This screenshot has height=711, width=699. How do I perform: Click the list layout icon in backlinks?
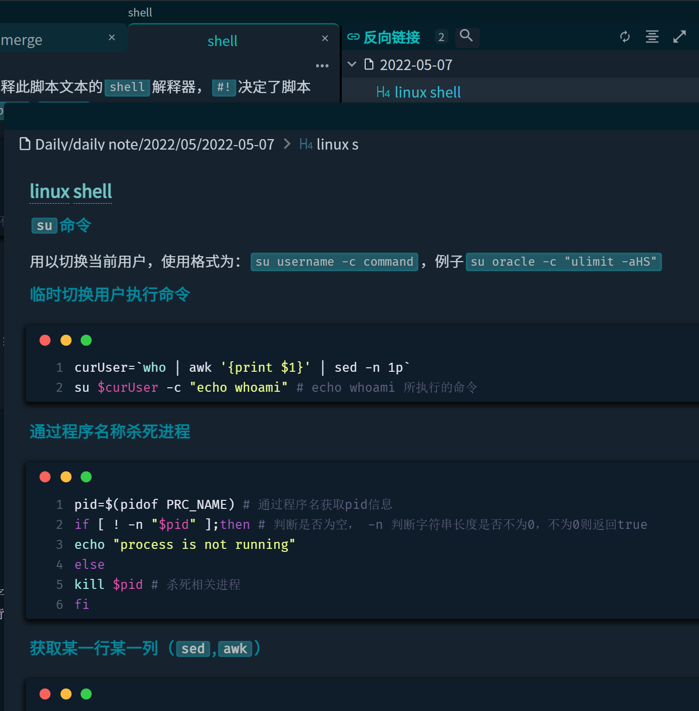651,37
